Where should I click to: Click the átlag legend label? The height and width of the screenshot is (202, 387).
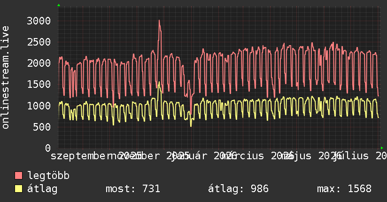click(x=42, y=189)
